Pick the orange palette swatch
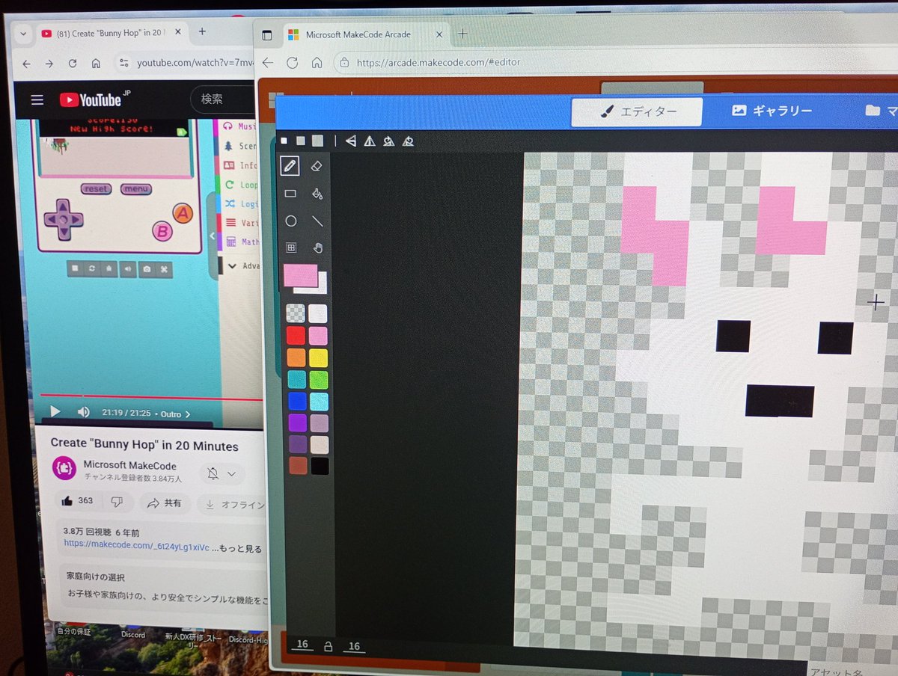Viewport: 898px width, 676px height. (x=296, y=357)
